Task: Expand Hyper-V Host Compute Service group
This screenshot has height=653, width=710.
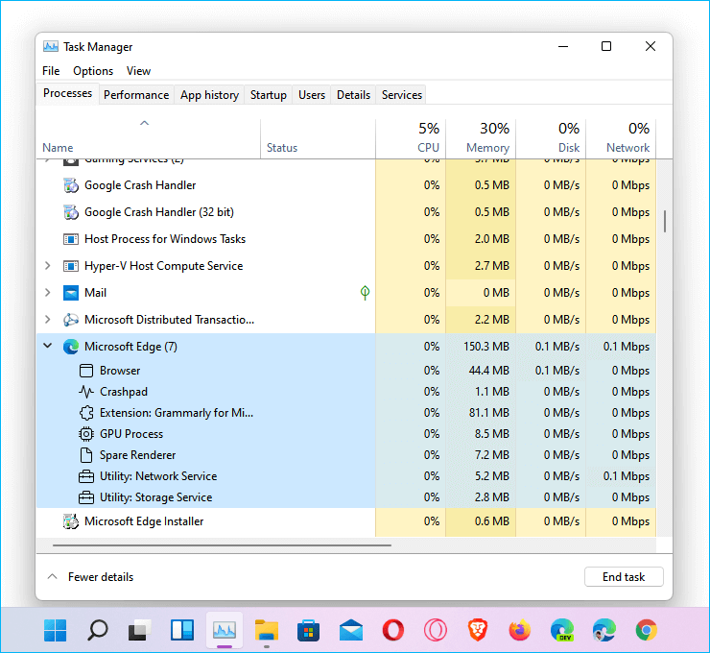Action: coord(48,266)
